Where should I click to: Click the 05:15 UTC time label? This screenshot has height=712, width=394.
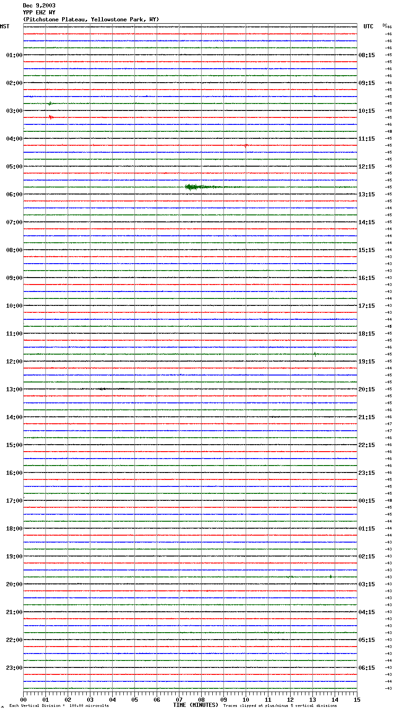click(x=367, y=640)
